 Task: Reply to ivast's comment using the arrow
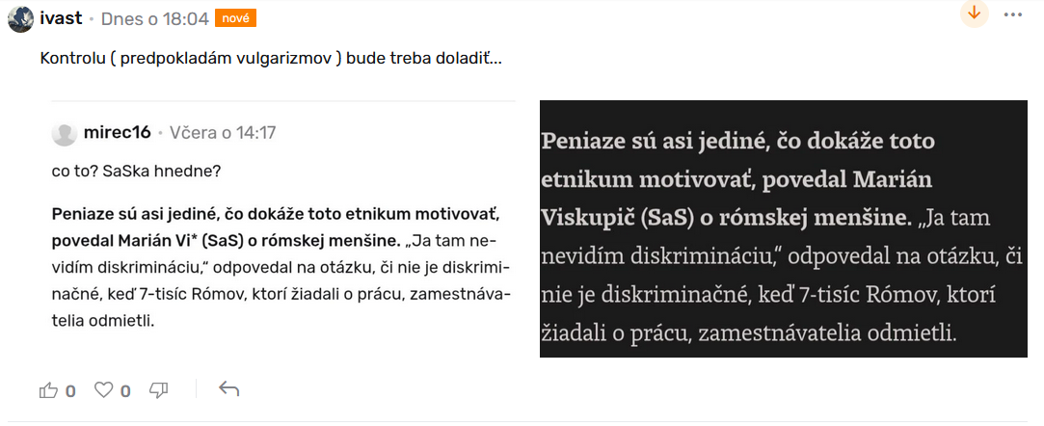click(228, 389)
